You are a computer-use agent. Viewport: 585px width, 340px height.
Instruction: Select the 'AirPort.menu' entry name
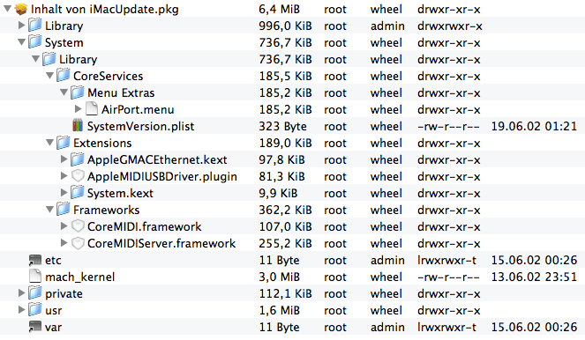138,109
